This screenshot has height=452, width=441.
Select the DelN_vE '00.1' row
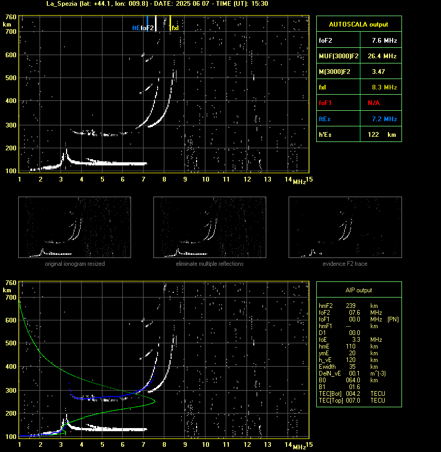[x=352, y=373]
